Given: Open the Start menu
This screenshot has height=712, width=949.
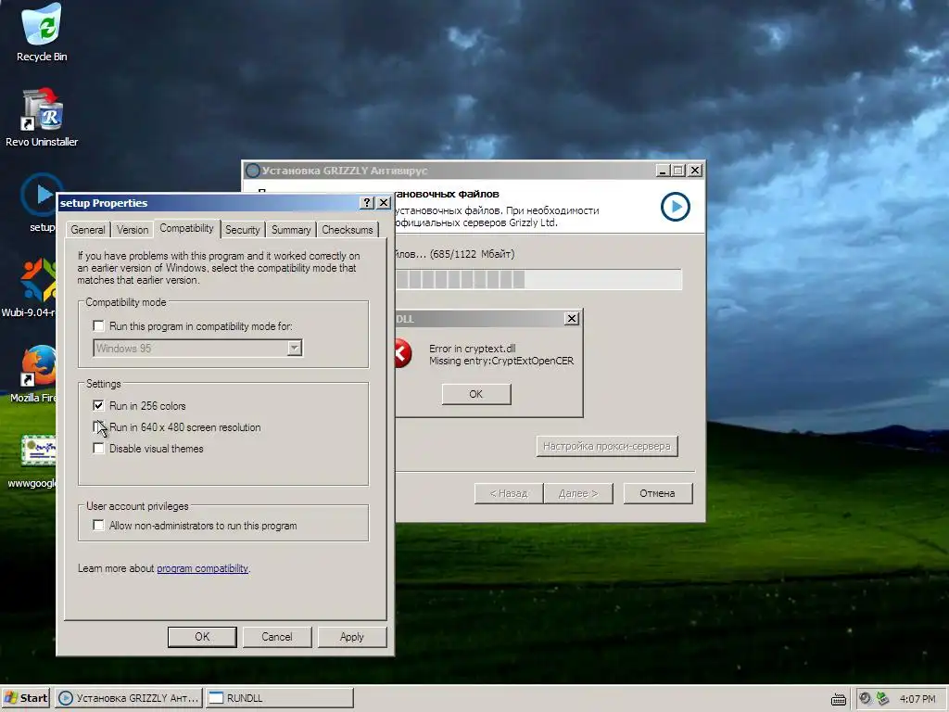Looking at the screenshot, I should click(25, 698).
